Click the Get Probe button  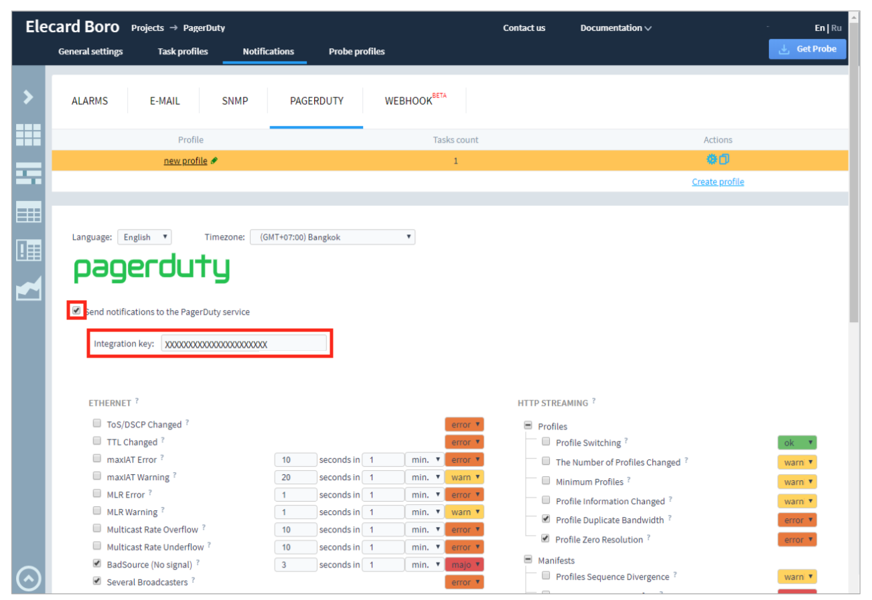point(807,49)
